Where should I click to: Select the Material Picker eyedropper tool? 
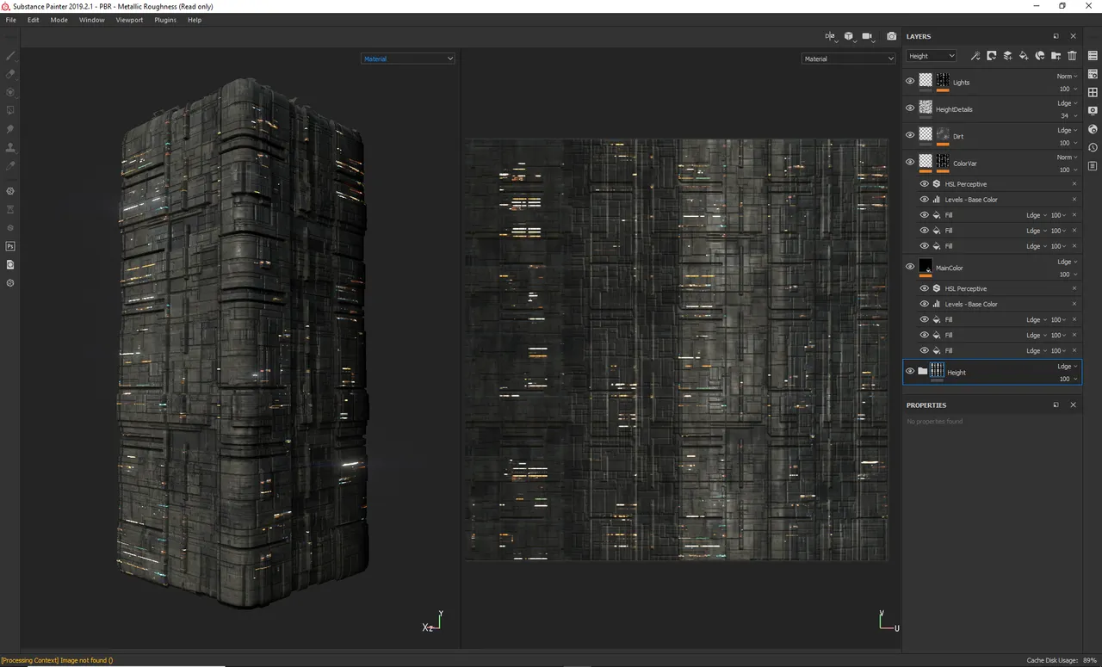coord(10,165)
